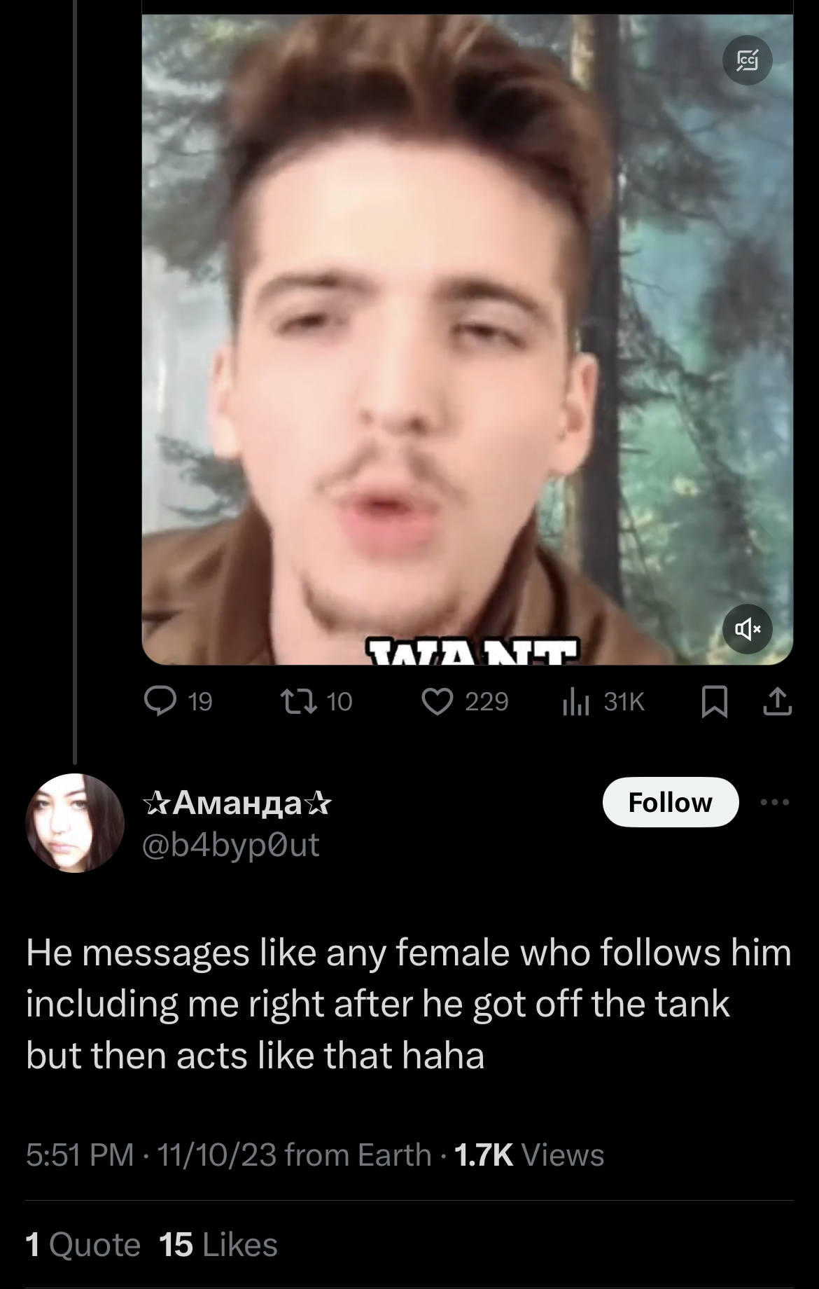Share the post with the upload arrow icon
This screenshot has width=819, height=1289.
tap(778, 701)
